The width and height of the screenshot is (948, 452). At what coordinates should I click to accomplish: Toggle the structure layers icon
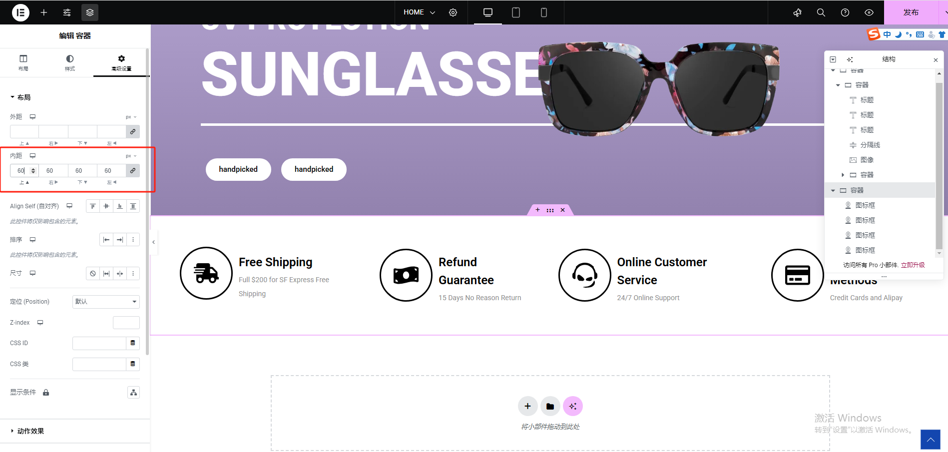pyautogui.click(x=90, y=12)
